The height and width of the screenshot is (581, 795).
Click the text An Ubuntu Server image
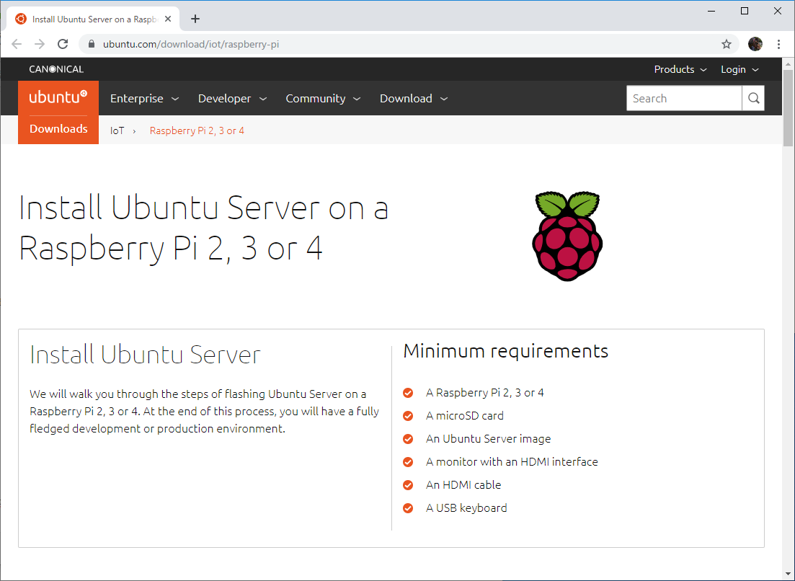488,439
